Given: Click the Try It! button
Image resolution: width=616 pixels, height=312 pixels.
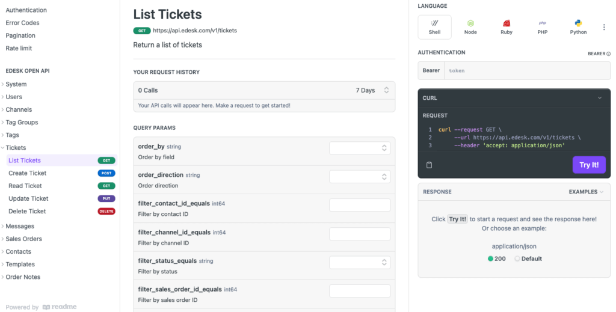Looking at the screenshot, I should [x=589, y=165].
